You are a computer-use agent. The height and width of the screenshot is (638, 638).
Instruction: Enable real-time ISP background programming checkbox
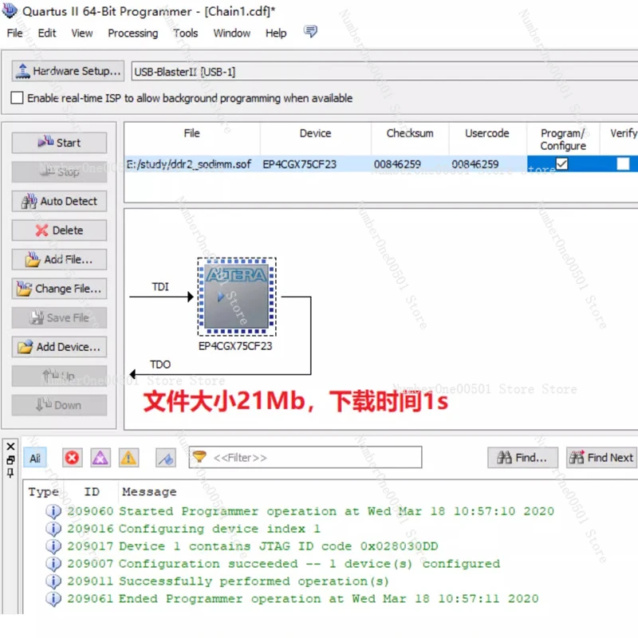(x=17, y=98)
